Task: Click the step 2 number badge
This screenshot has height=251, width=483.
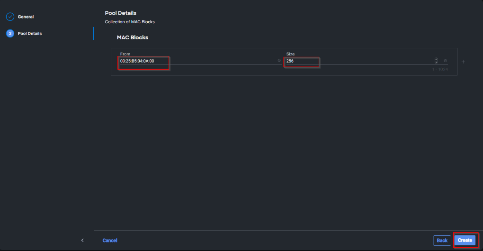Action: click(x=10, y=34)
